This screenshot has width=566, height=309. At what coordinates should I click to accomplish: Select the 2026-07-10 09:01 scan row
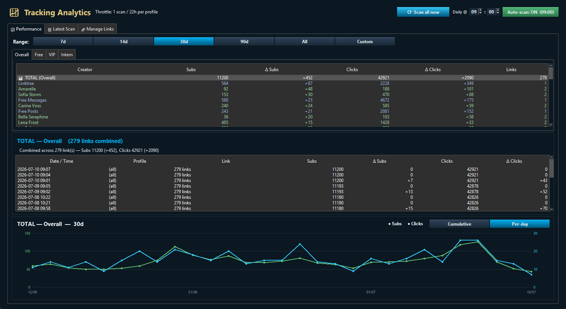pyautogui.click(x=282, y=181)
